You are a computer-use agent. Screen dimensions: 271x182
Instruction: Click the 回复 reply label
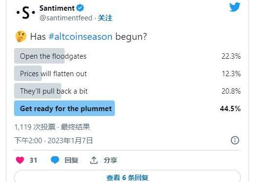(72, 160)
